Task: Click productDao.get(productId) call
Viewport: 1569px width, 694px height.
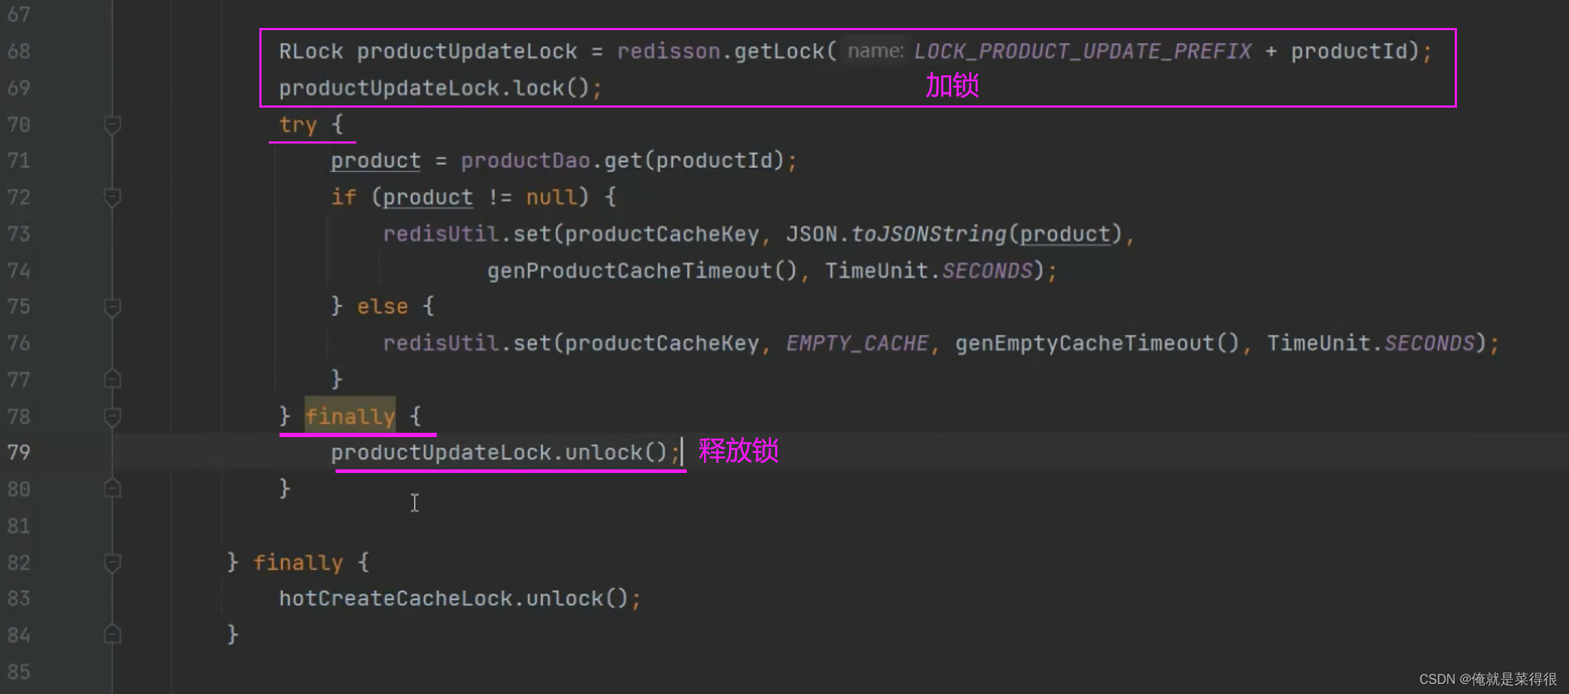Action: tap(622, 160)
